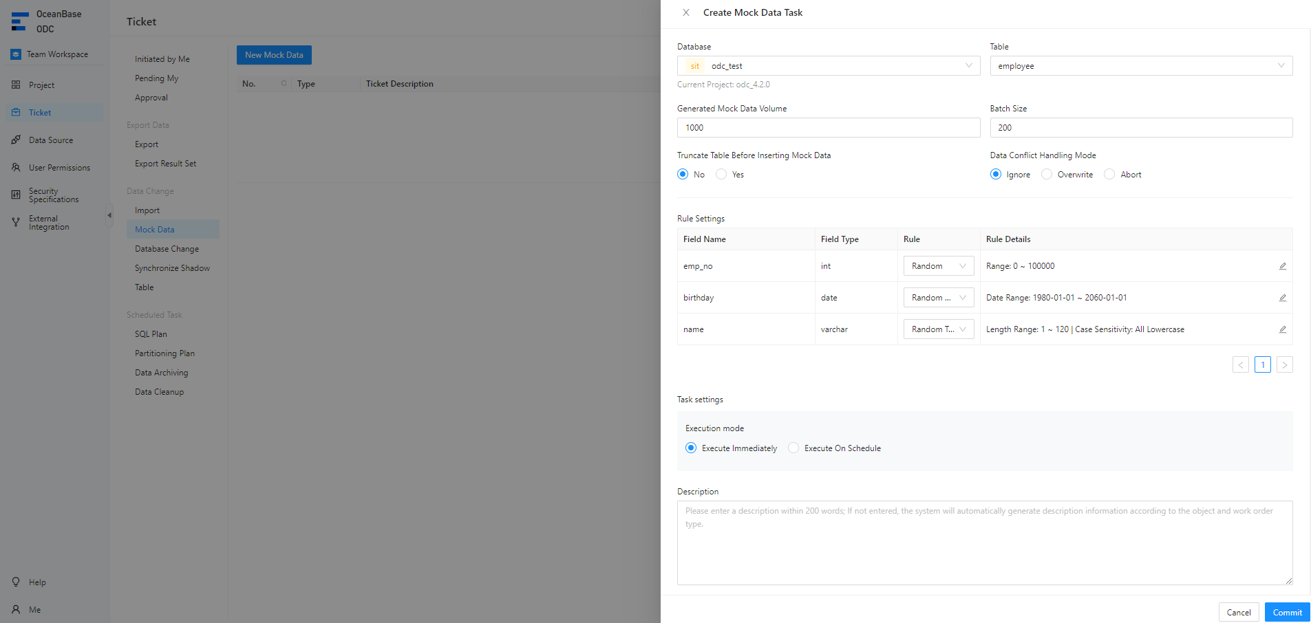Select Yes for truncate table option
This screenshot has height=623, width=1311.
[721, 175]
